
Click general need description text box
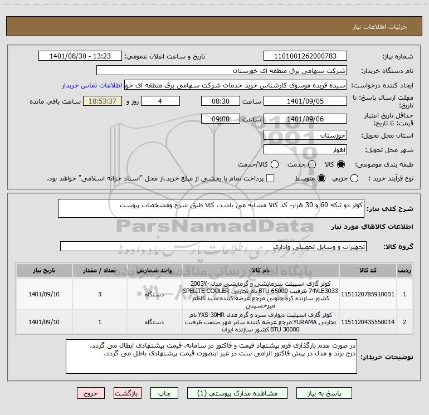click(211, 208)
